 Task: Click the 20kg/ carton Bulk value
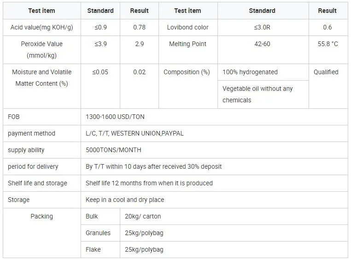pyautogui.click(x=143, y=216)
